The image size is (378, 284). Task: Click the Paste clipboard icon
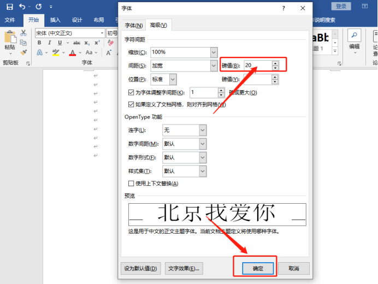(10, 37)
